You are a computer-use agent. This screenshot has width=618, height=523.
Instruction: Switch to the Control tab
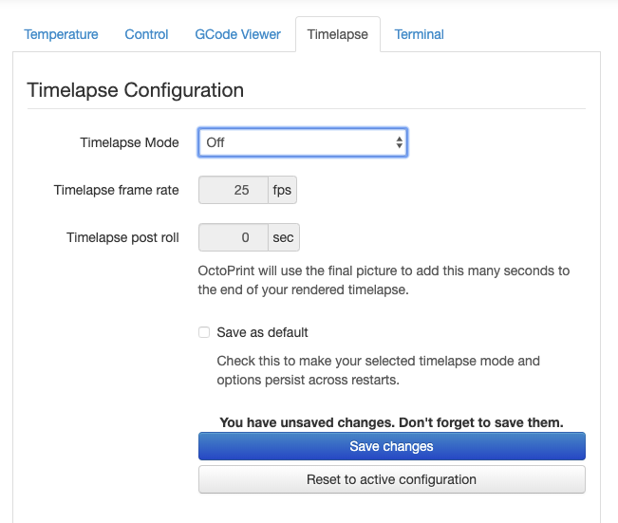coord(146,34)
